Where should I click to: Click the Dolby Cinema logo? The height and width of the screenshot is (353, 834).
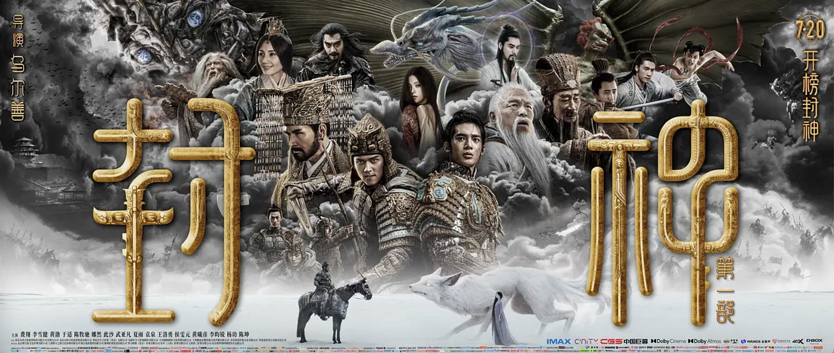(668, 341)
